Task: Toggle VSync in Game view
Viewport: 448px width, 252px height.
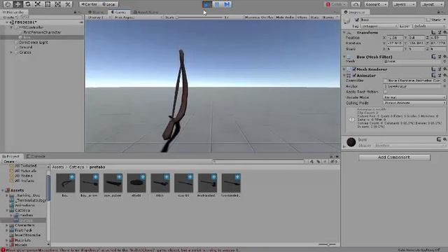Action: tap(302, 17)
